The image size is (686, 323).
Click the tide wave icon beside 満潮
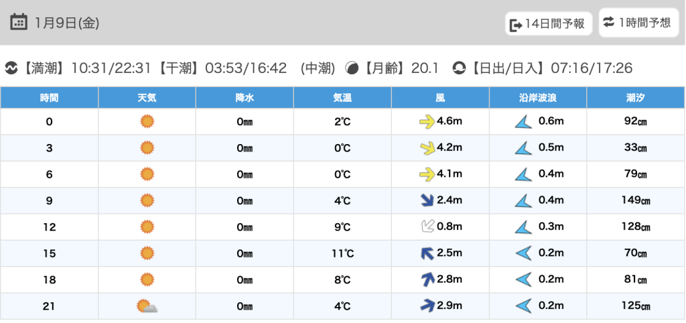pyautogui.click(x=11, y=68)
